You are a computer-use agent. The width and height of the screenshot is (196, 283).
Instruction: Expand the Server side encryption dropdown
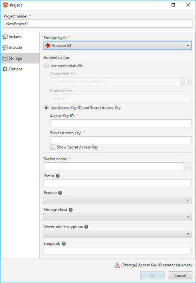pos(118,234)
